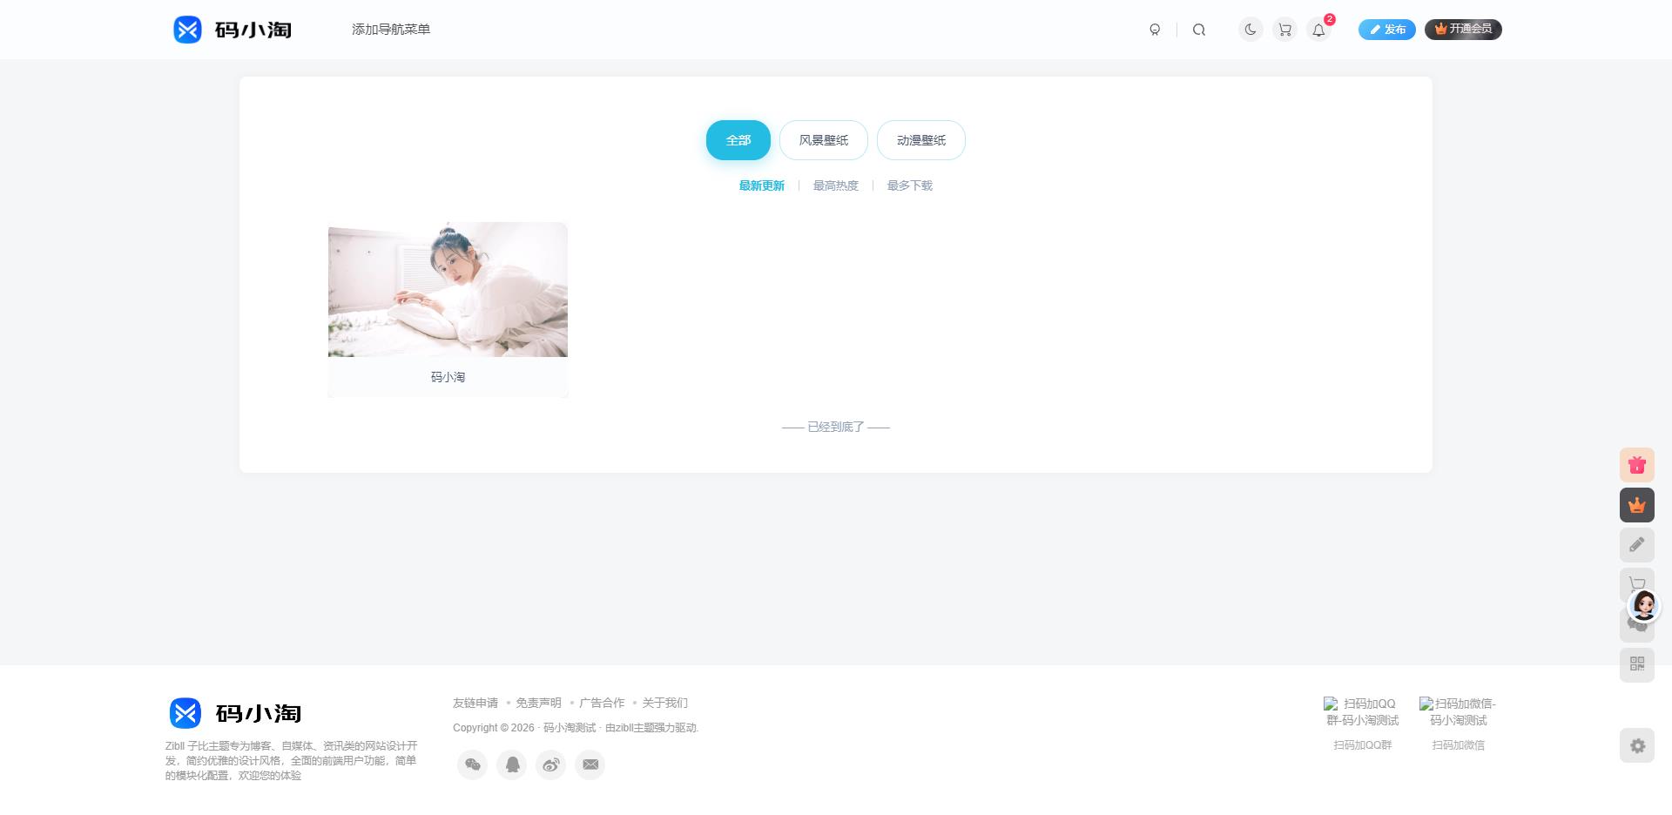Click the 码小淘 logo in the header
Viewport: 1672px width, 815px height.
pos(233,30)
